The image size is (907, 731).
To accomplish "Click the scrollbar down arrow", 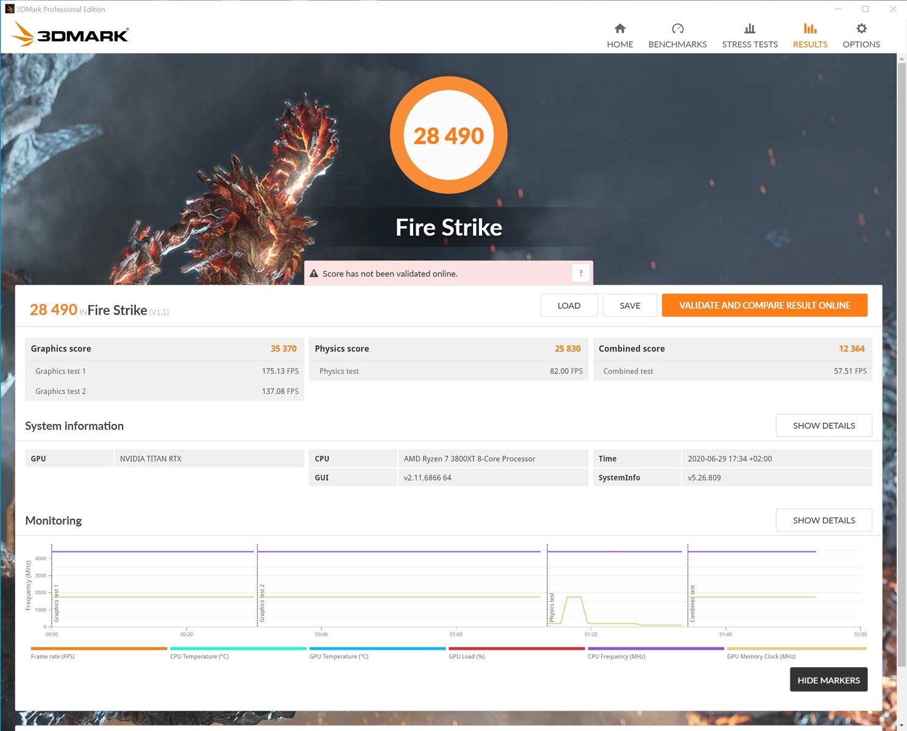I will [x=902, y=726].
